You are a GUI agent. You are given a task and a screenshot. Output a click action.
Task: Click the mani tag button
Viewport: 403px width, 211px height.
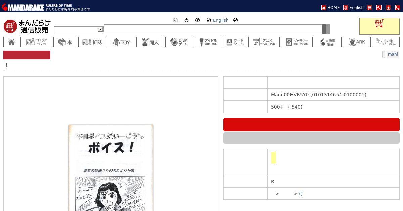point(393,54)
